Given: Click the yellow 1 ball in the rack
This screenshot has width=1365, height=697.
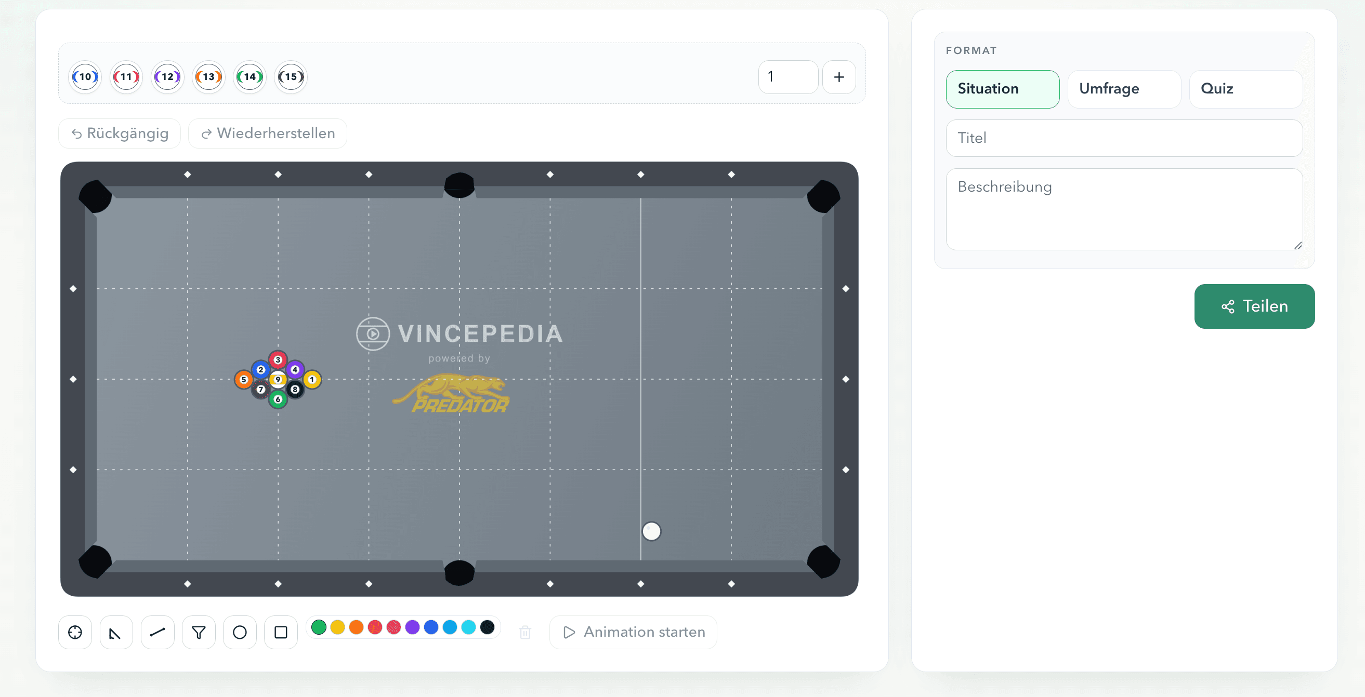Looking at the screenshot, I should click(312, 380).
